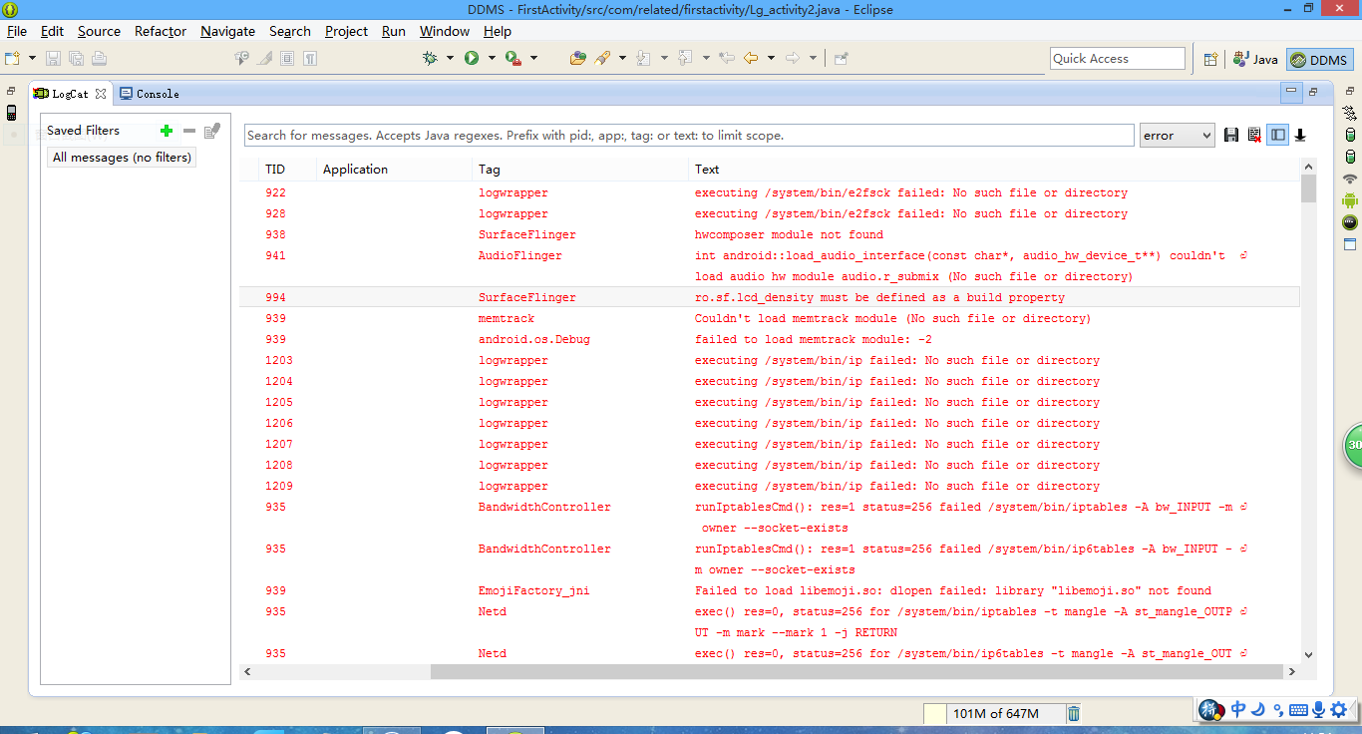Toggle scroll lock download arrow icon

click(x=1300, y=136)
